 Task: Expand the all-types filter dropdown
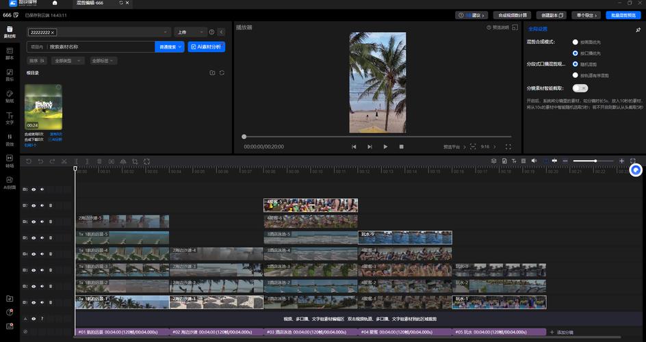[x=68, y=60]
